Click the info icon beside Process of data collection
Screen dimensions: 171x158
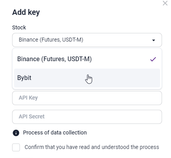16,133
